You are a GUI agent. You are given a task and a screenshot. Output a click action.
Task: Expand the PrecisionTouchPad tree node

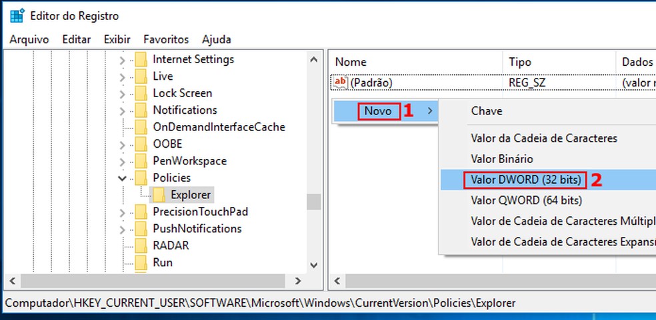click(x=122, y=212)
